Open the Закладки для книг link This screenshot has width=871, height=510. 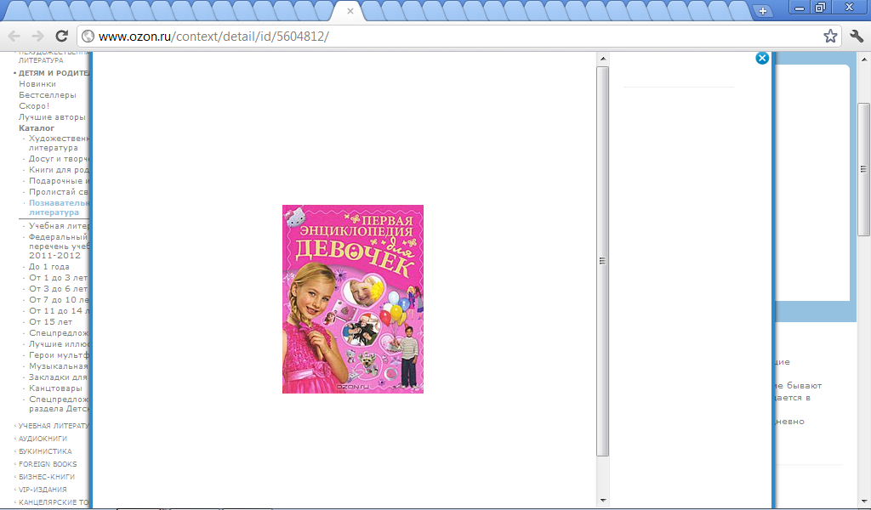(x=59, y=377)
